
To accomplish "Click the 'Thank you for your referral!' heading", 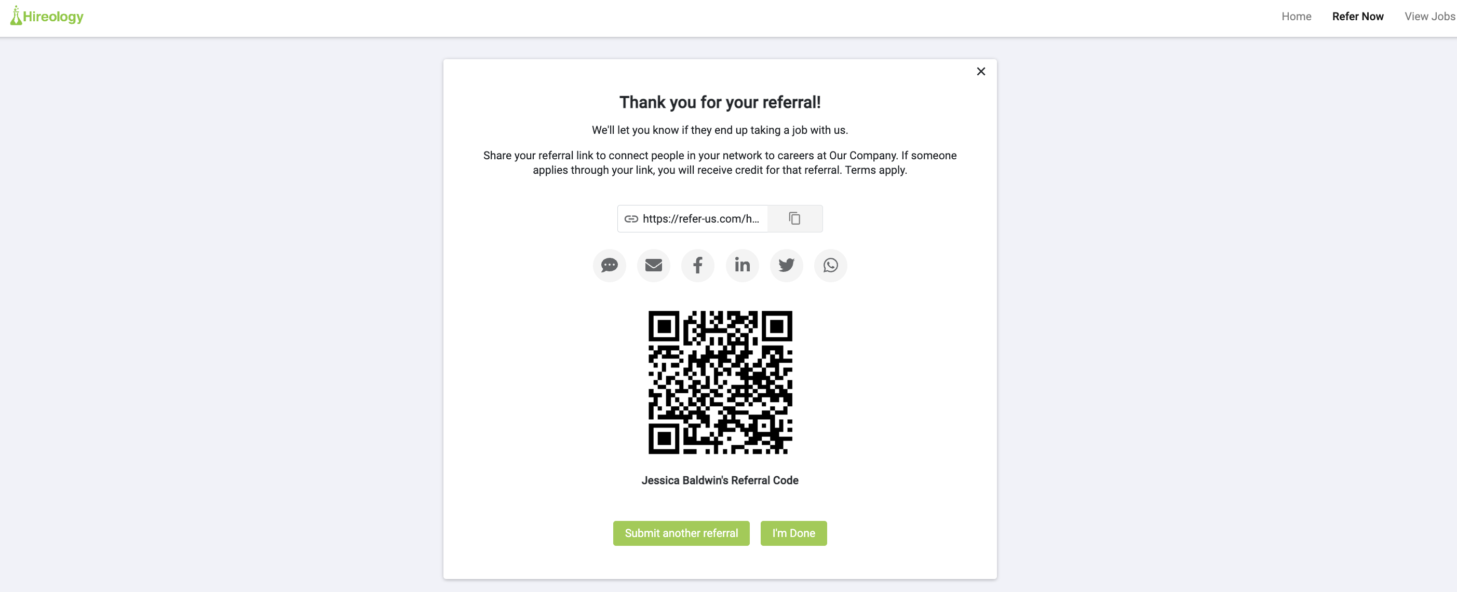I will coord(720,102).
